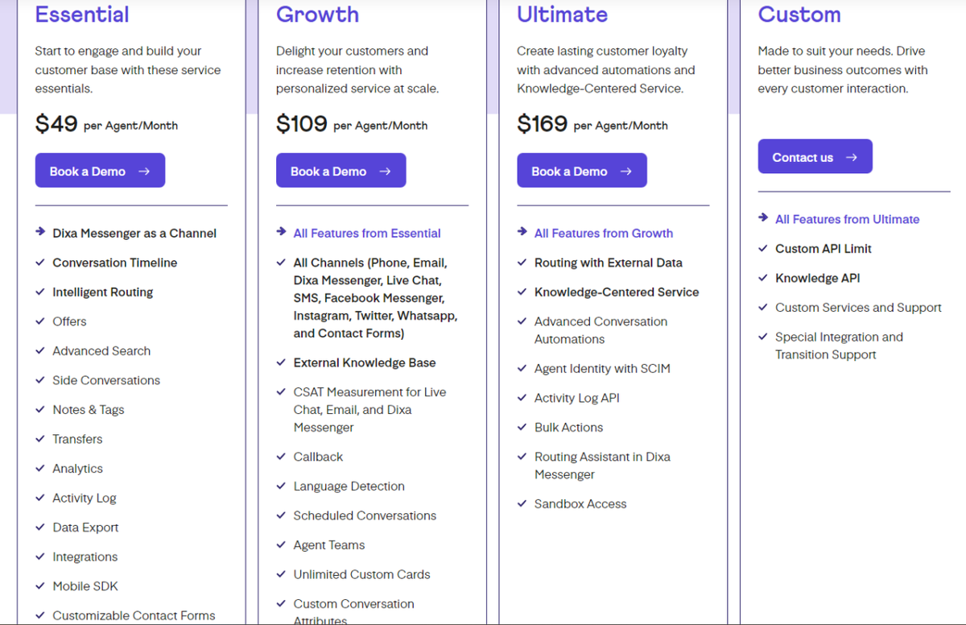
Task: Click the Contact us button under Custom
Action: tap(815, 157)
